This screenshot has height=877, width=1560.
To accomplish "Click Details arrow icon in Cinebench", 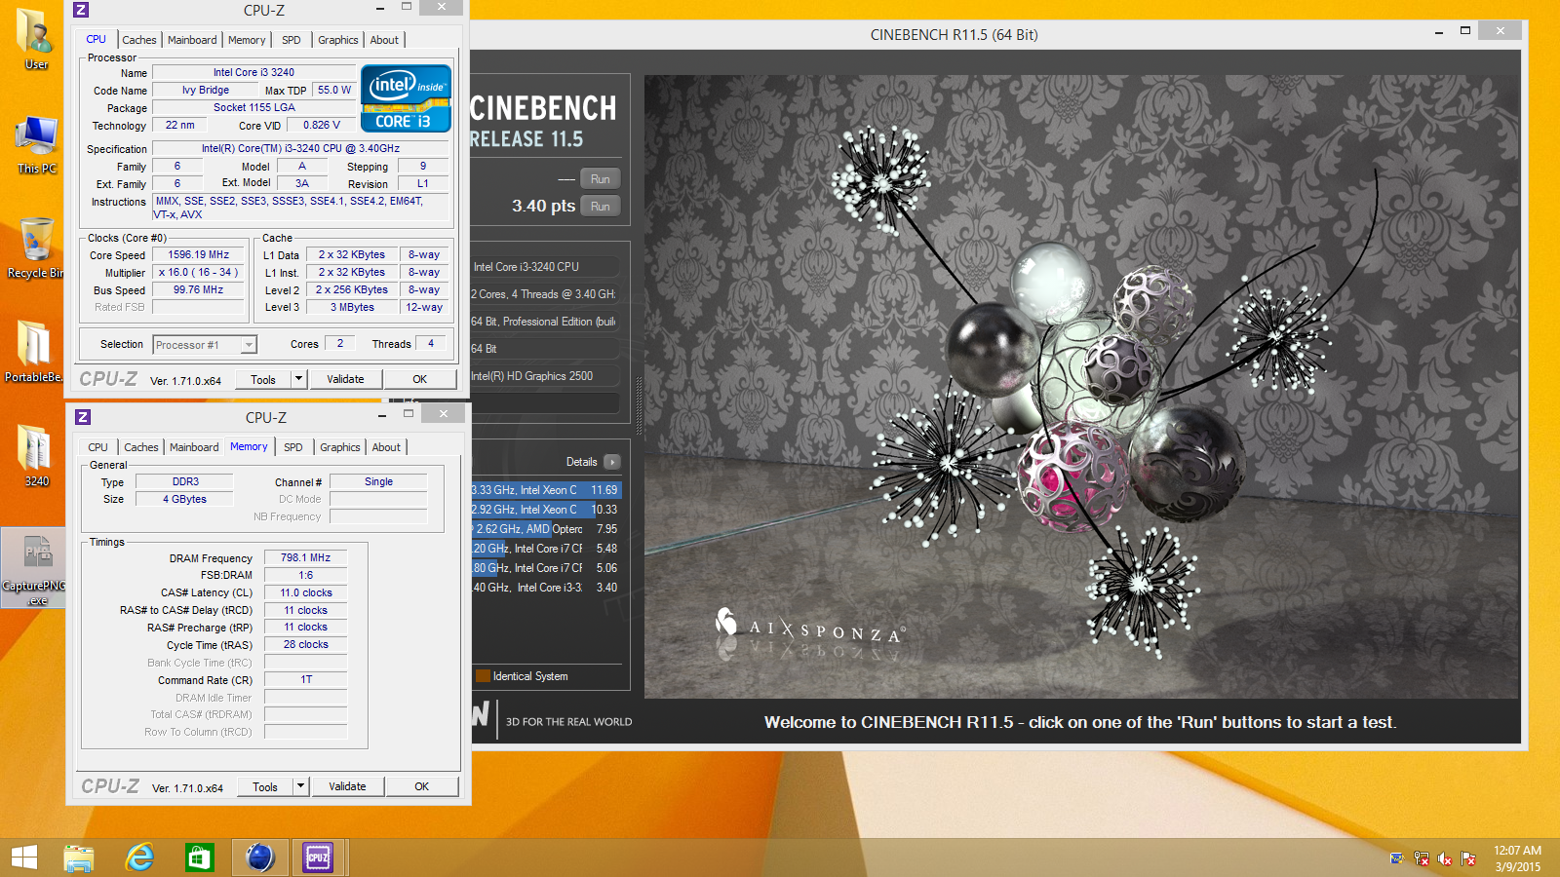I will [612, 462].
